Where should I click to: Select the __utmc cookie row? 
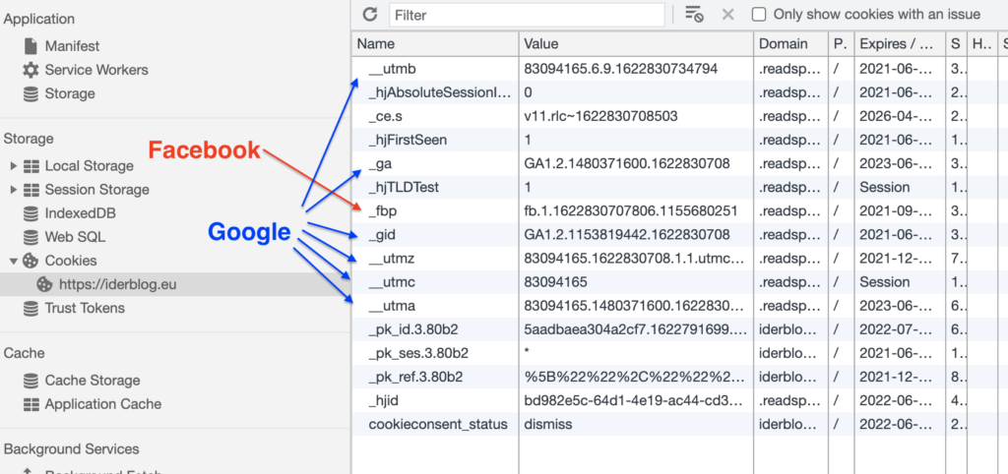pos(679,282)
